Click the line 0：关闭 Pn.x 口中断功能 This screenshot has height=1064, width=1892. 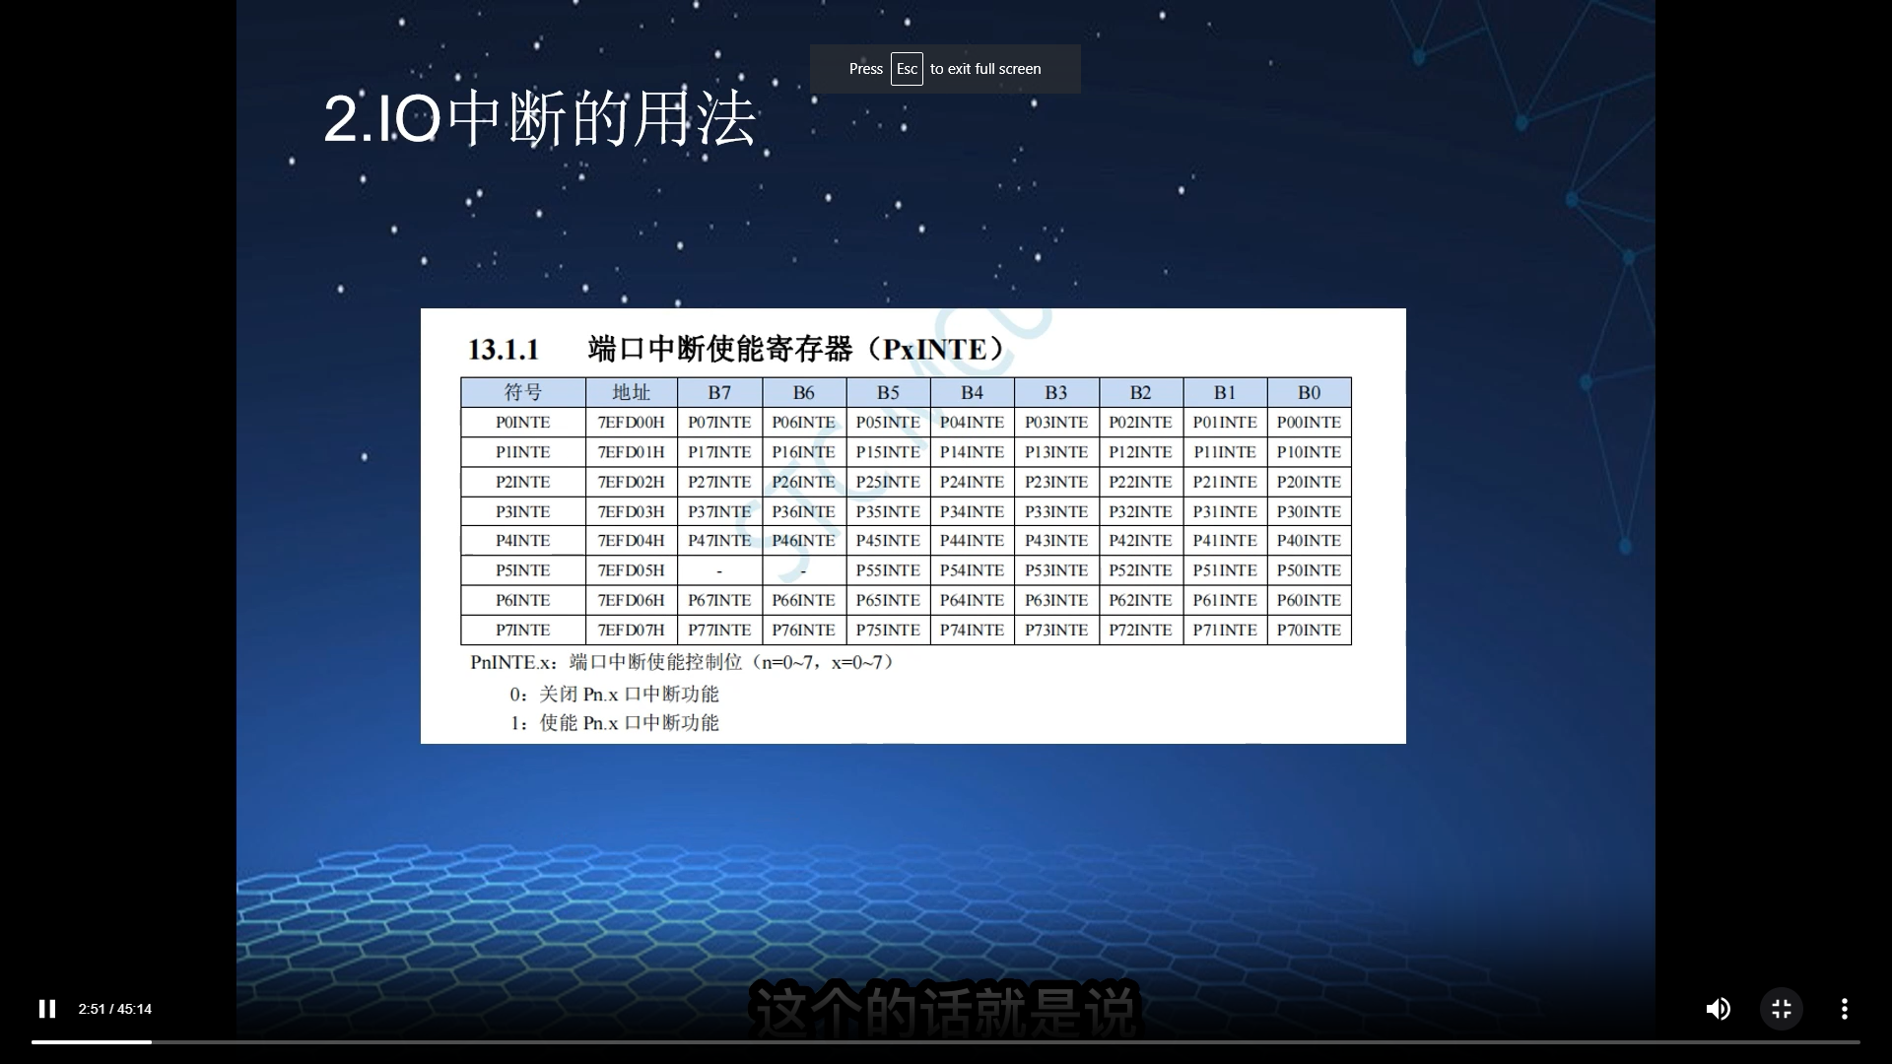point(614,694)
